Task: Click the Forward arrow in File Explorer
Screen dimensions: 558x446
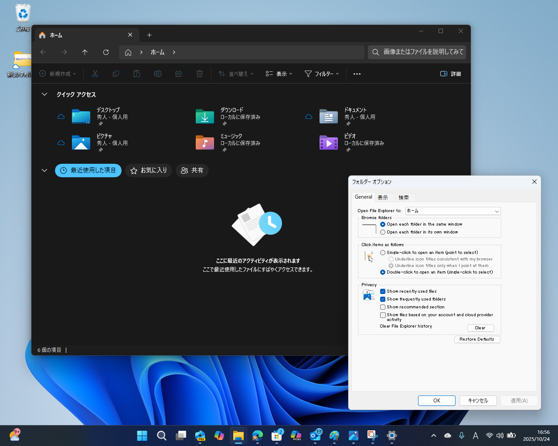Action: click(x=64, y=52)
